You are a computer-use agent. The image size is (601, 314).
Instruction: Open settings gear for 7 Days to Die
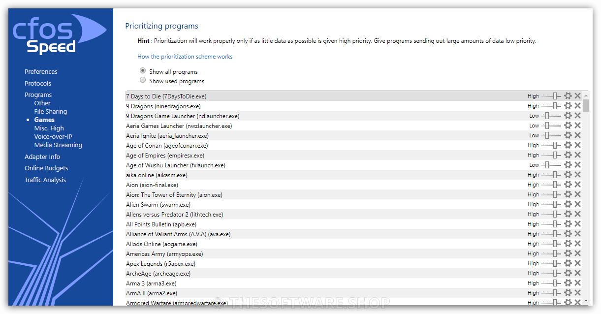tap(568, 95)
